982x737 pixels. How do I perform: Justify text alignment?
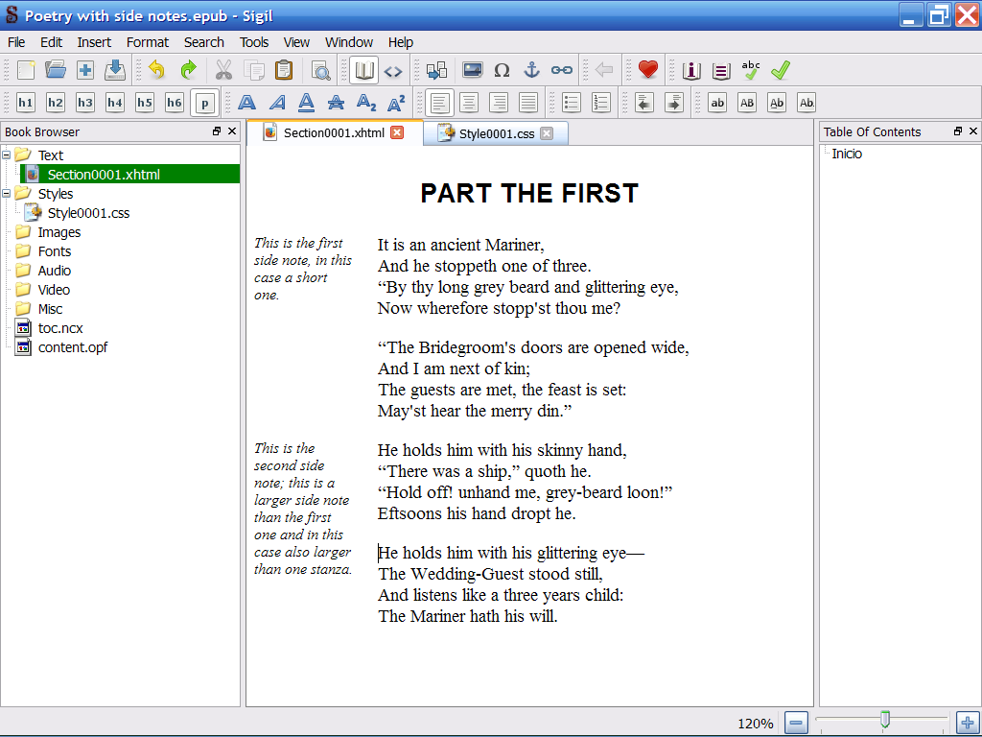528,103
